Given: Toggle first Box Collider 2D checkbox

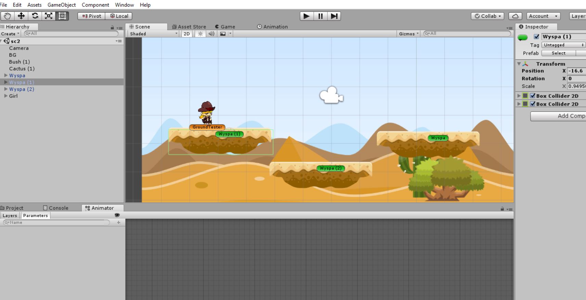Looking at the screenshot, I should (533, 96).
